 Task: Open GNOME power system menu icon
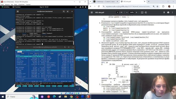(x=86, y=7)
